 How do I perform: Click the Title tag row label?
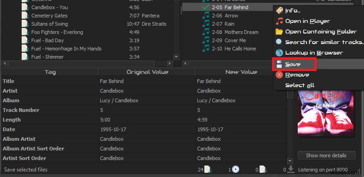point(8,81)
